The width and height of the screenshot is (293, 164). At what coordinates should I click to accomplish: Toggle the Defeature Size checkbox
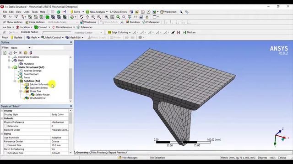5,153
